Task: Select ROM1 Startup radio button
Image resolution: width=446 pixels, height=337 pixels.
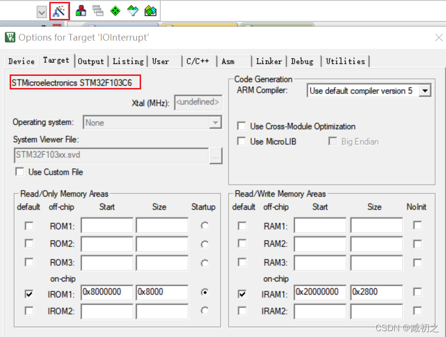Action: tap(204, 226)
